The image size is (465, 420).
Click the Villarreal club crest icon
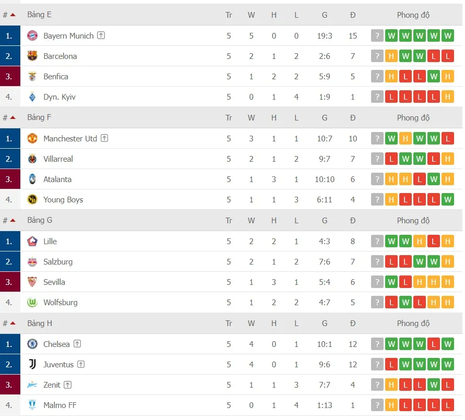pos(32,159)
